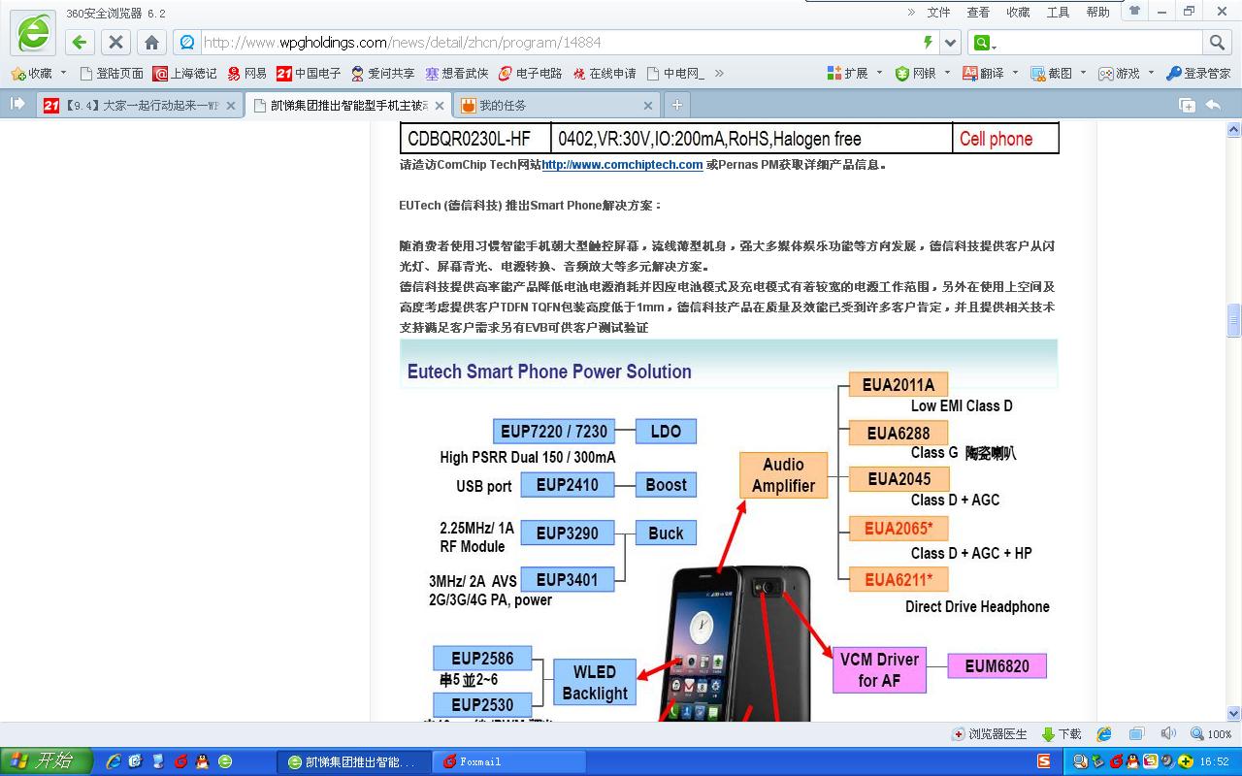Click the search magnifier button

click(1216, 42)
